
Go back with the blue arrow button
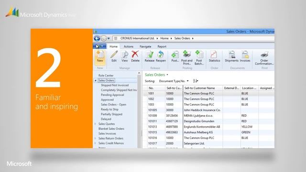97,38
